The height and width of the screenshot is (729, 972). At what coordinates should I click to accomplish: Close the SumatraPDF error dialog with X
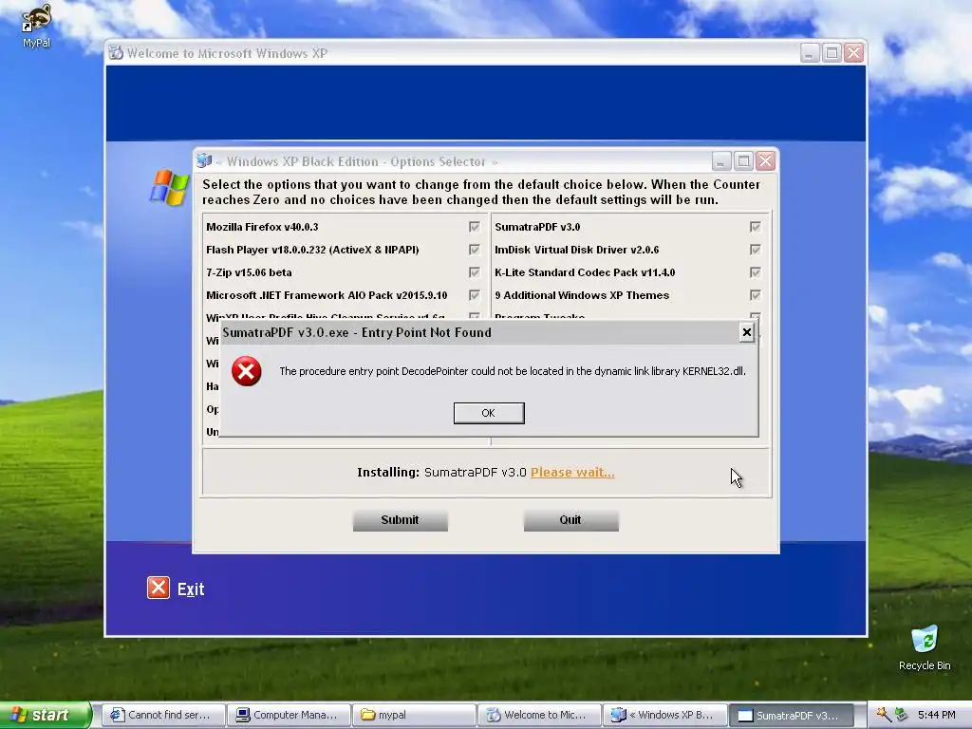coord(746,333)
